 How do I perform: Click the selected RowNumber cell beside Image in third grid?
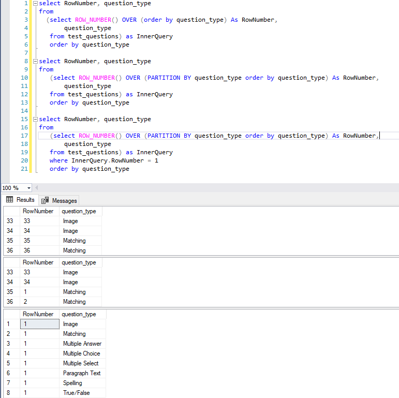pyautogui.click(x=40, y=324)
